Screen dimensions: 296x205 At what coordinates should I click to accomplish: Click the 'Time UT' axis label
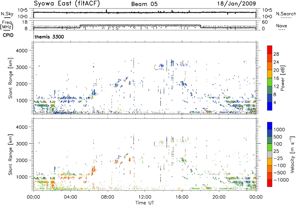pos(145,203)
